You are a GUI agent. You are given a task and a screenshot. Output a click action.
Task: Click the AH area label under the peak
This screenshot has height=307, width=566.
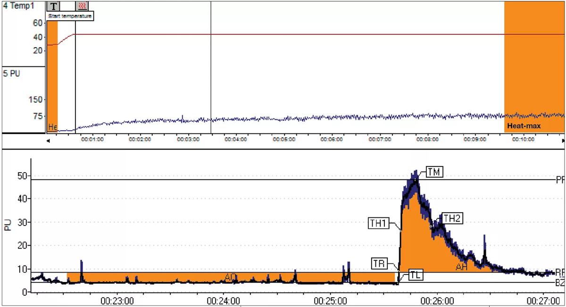pos(461,267)
